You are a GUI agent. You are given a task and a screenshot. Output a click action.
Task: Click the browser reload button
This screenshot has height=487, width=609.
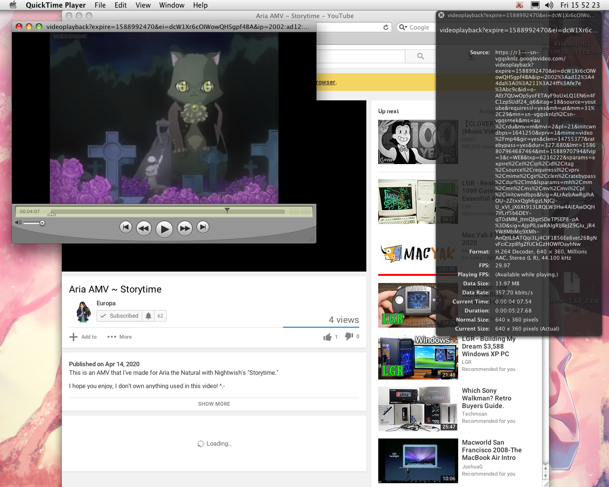(386, 27)
